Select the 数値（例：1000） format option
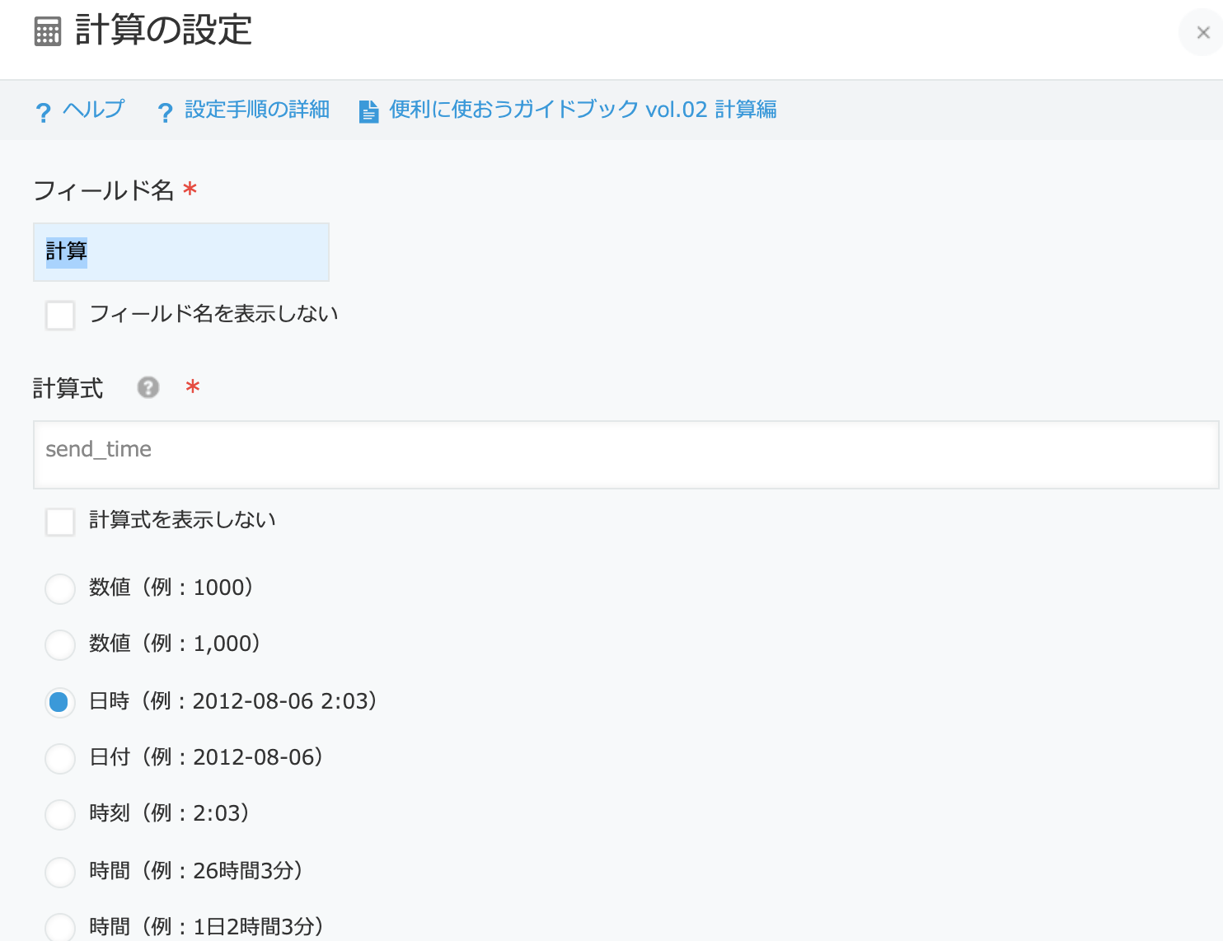 coord(59,588)
